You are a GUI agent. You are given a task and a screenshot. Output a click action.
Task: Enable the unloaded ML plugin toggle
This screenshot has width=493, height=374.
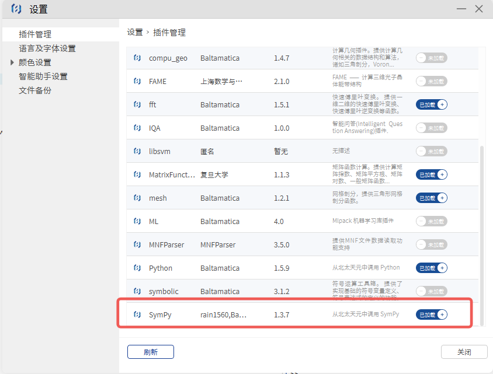pyautogui.click(x=431, y=221)
